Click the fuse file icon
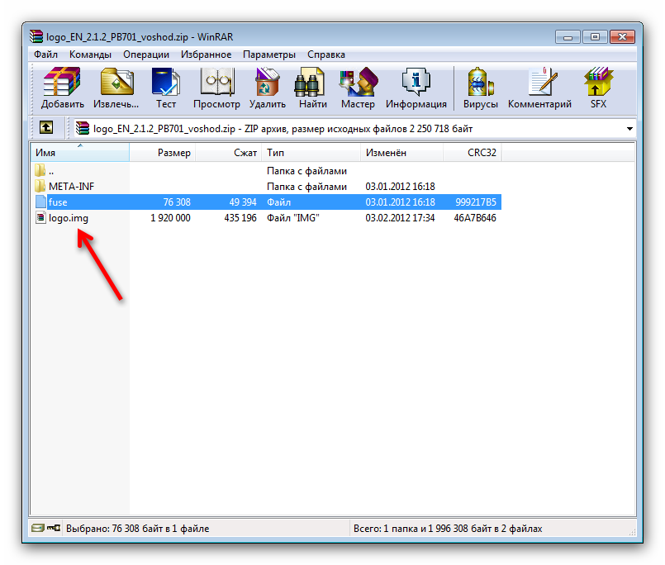 pos(40,202)
